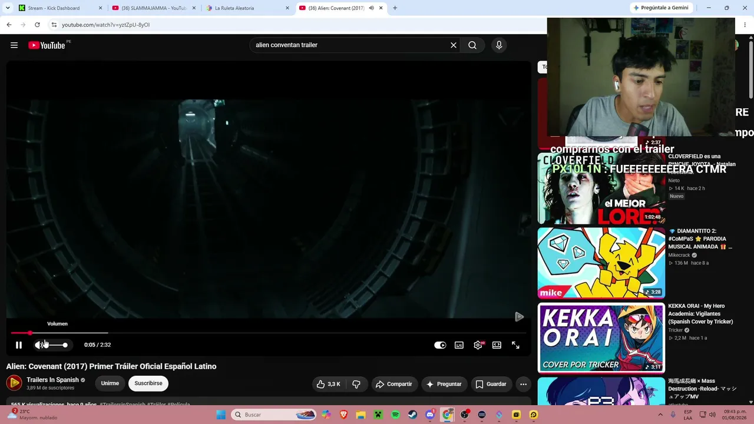Open the YouTube guide hamburger menu

[14, 45]
